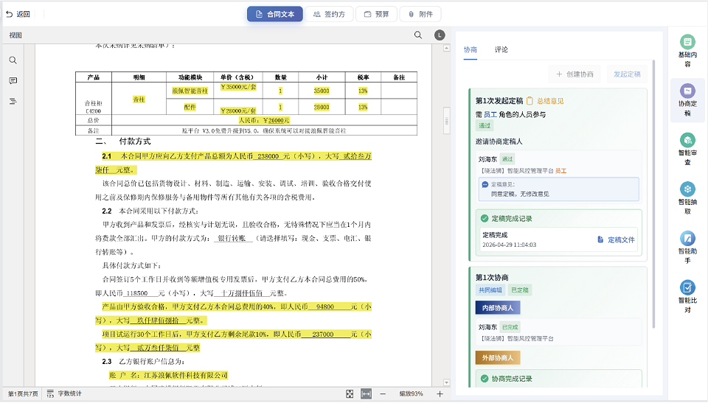Click the 第1次协商 title
Image resolution: width=708 pixels, height=403 pixels.
[x=492, y=278]
